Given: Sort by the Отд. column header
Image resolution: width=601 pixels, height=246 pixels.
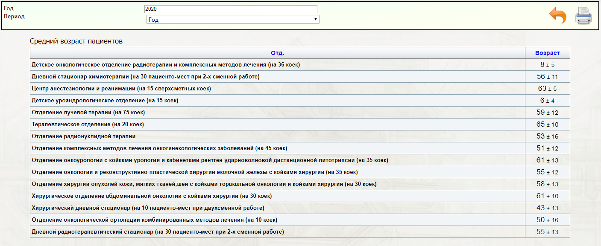Looking at the screenshot, I should coord(277,53).
